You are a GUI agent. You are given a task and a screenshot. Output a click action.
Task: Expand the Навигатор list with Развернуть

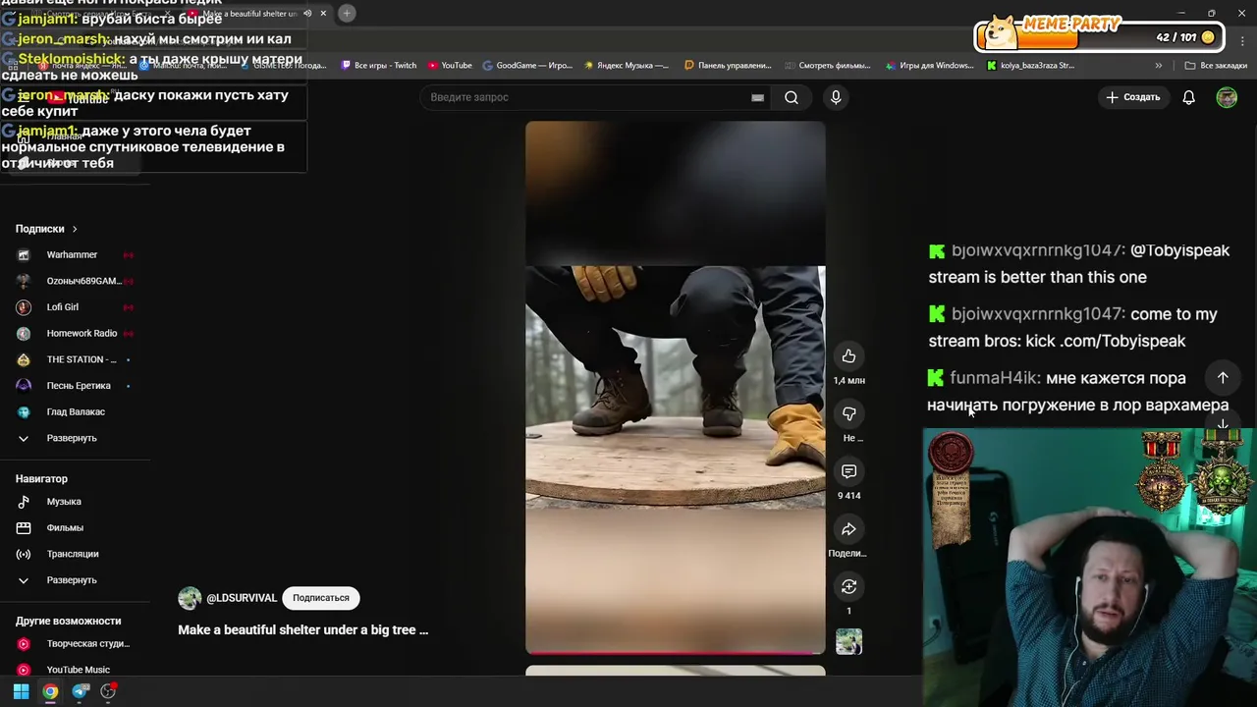[74, 580]
